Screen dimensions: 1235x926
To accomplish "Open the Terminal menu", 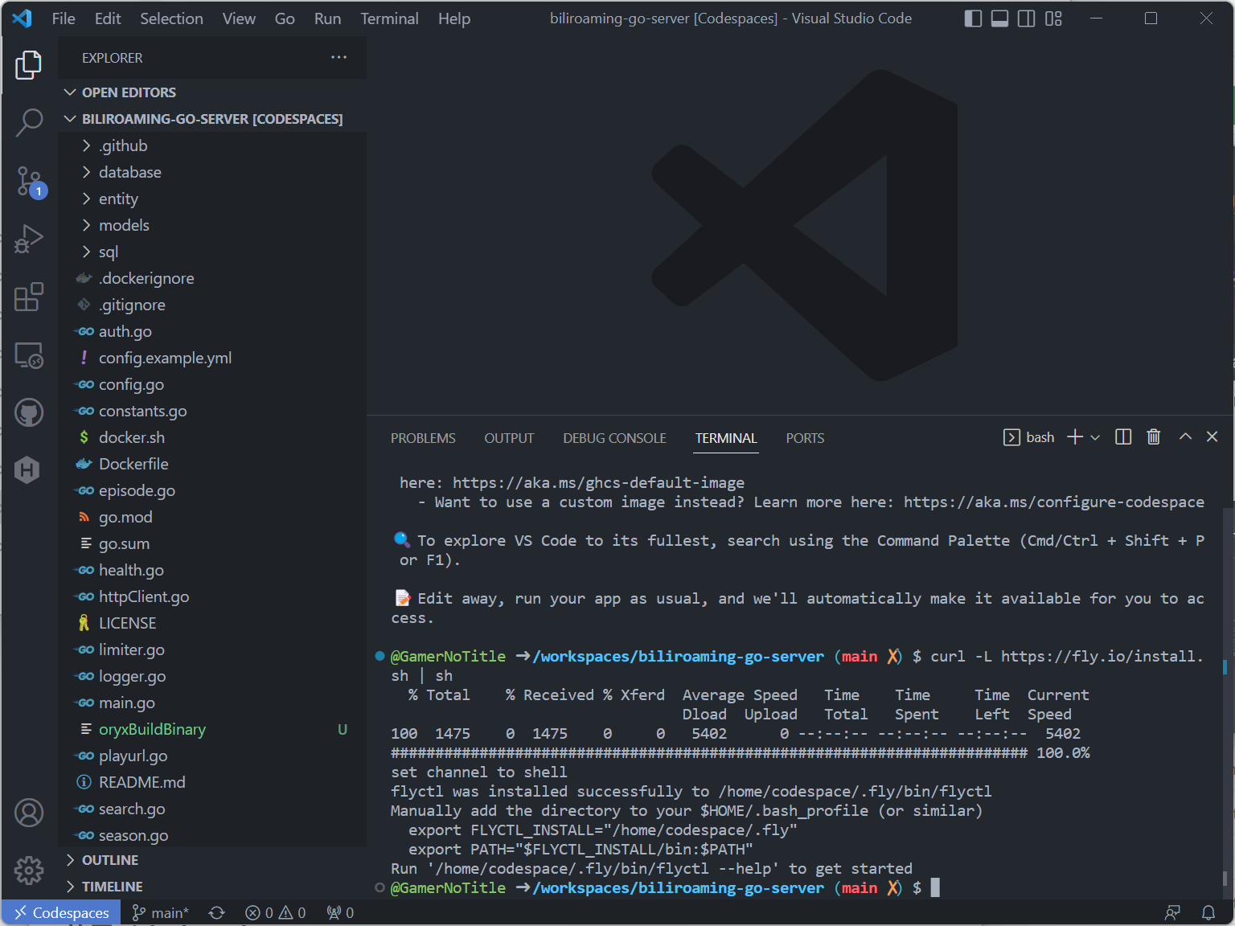I will pyautogui.click(x=389, y=18).
